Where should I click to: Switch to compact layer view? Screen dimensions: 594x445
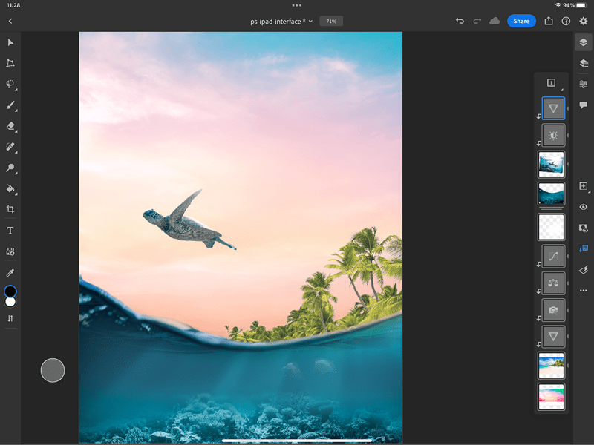pyautogui.click(x=584, y=42)
